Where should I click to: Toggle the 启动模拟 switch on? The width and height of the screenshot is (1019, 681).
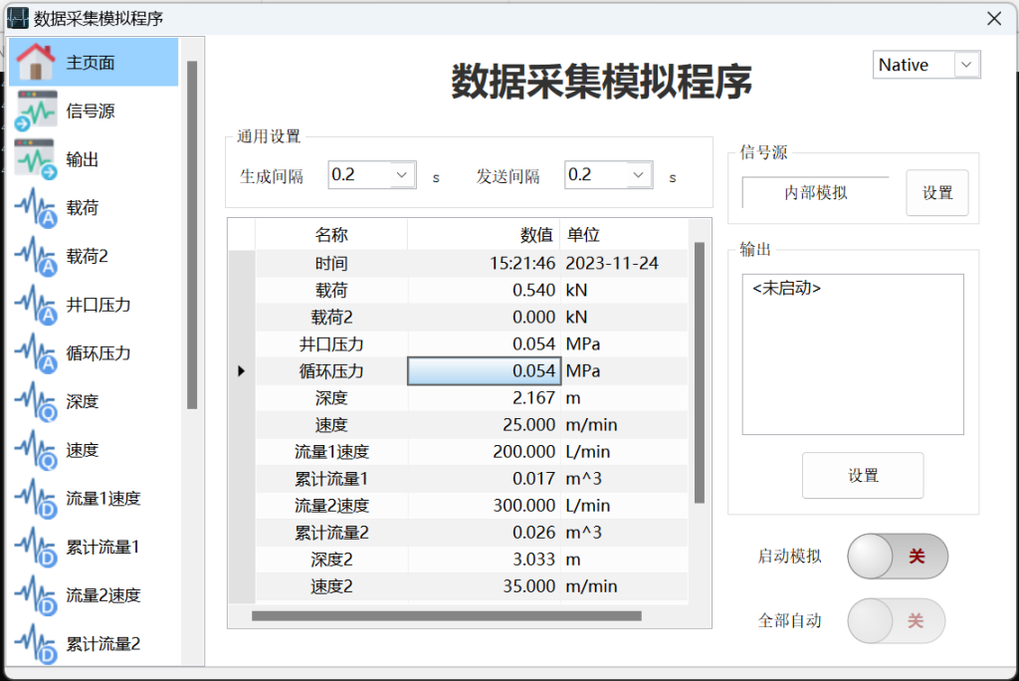pyautogui.click(x=897, y=557)
